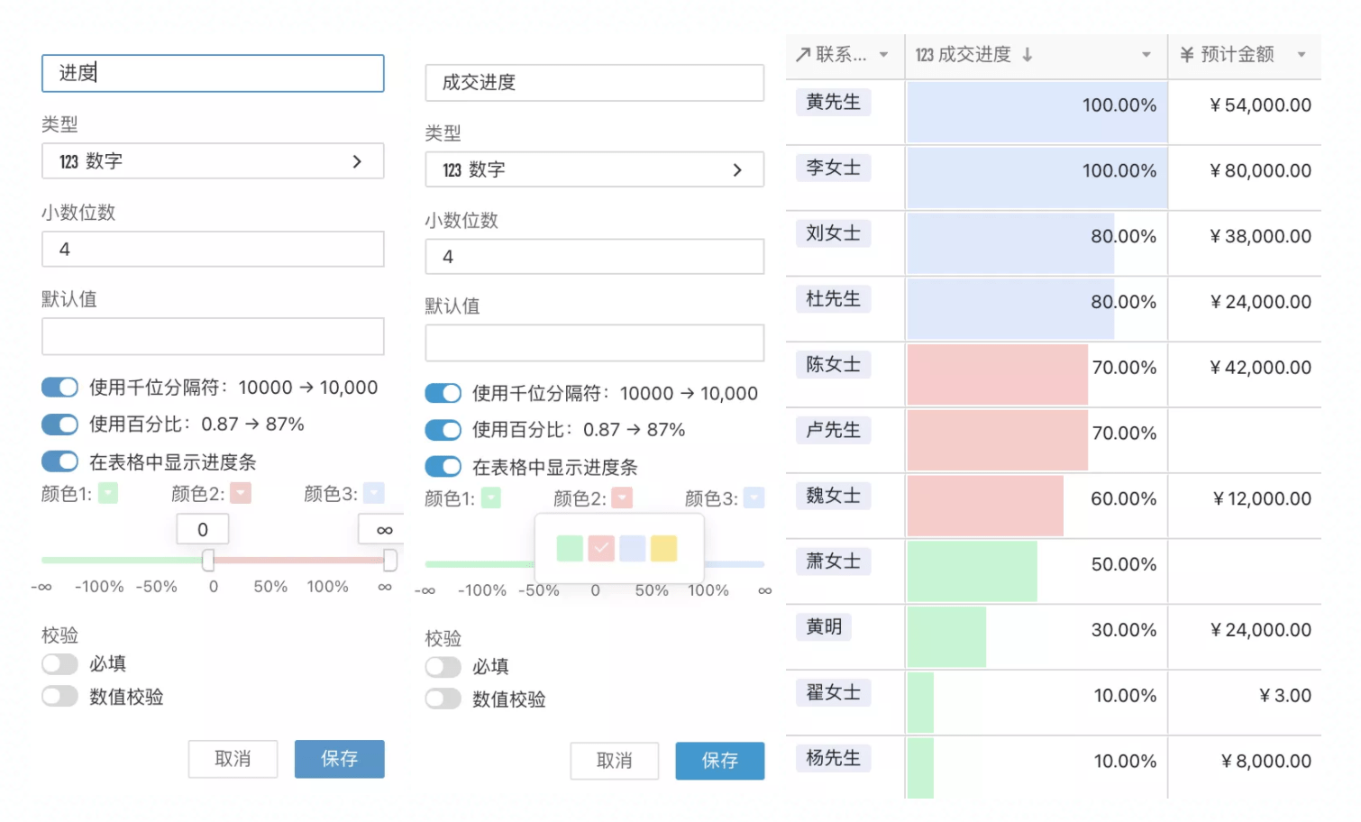Click the field name input containing 进度
This screenshot has height=822, width=1361.
point(213,73)
